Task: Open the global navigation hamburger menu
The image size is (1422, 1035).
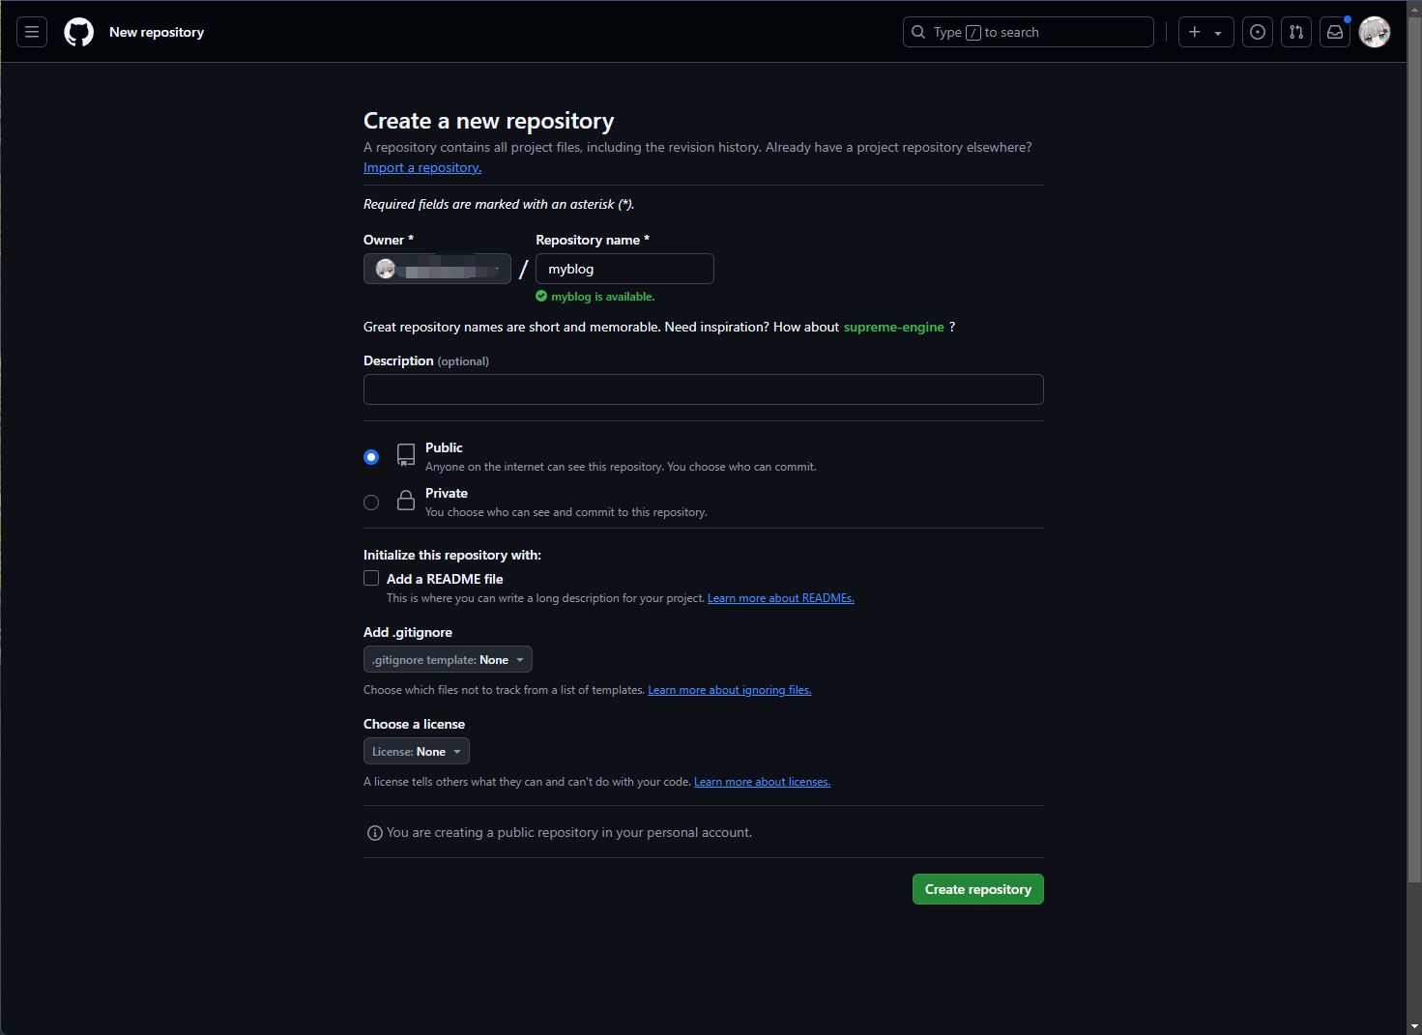Action: click(x=32, y=32)
